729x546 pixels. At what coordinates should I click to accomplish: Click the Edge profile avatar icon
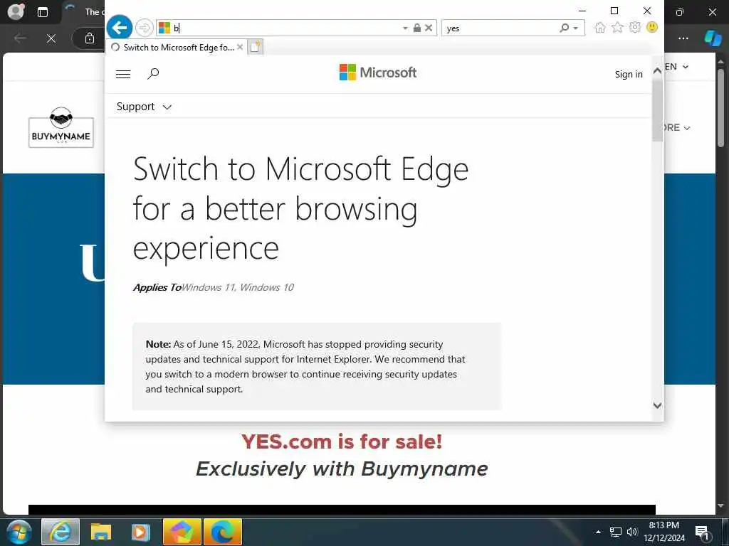[x=16, y=11]
